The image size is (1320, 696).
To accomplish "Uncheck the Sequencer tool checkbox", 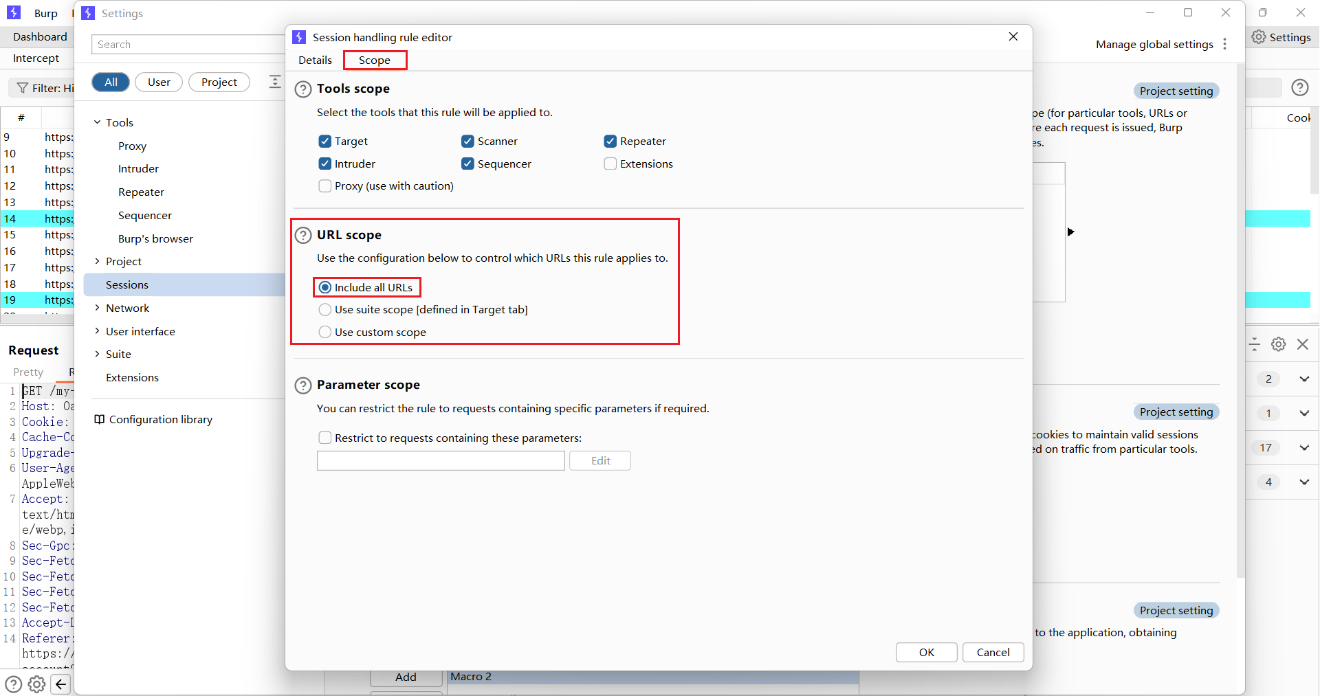I will (467, 164).
